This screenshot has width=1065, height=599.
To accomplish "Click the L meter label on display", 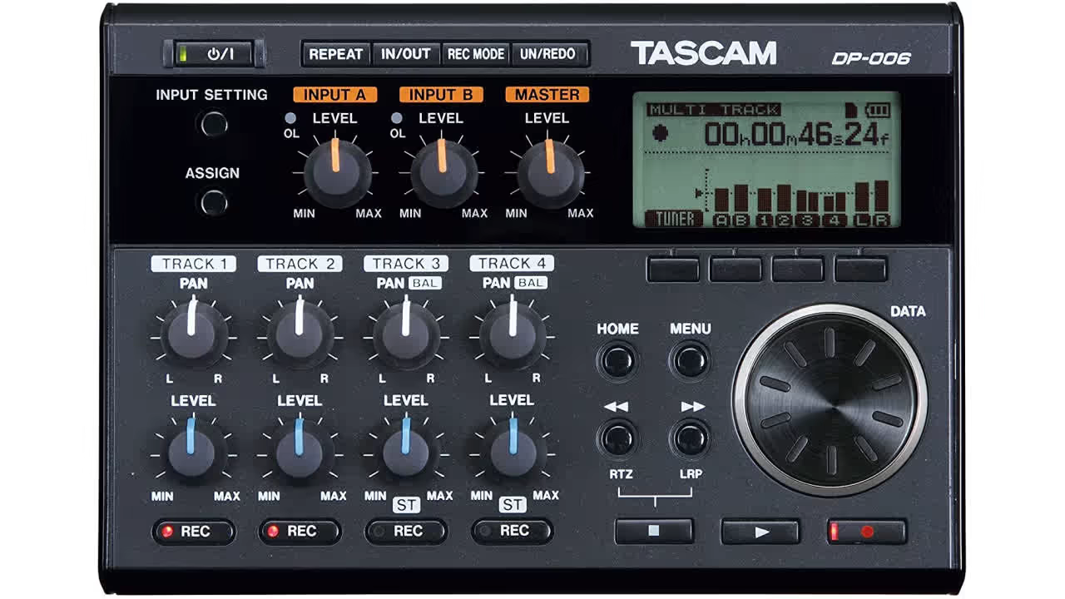I will 863,220.
